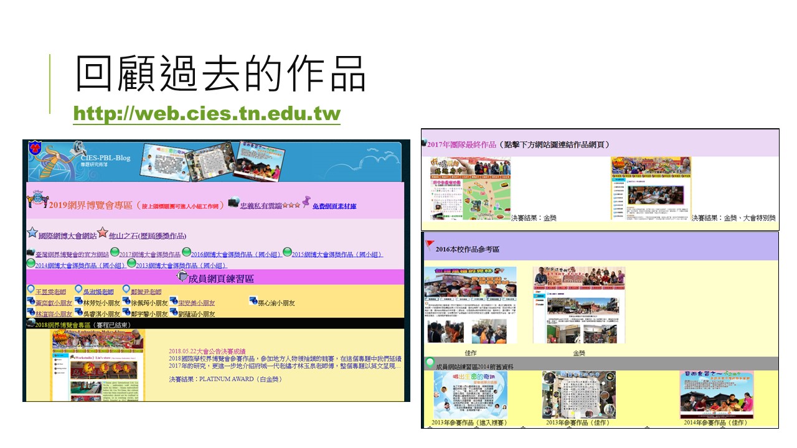Click the red flag icon beside 2016本校作品參考區

pos(430,245)
